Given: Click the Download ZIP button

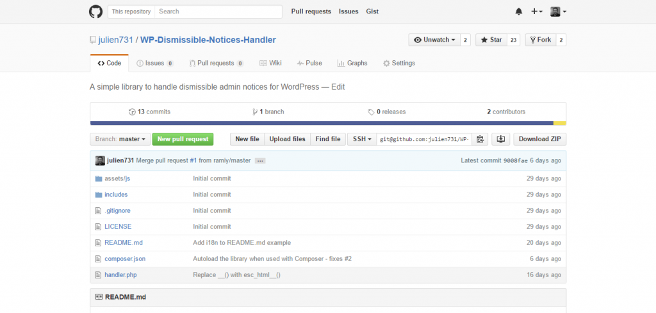Looking at the screenshot, I should (x=539, y=139).
